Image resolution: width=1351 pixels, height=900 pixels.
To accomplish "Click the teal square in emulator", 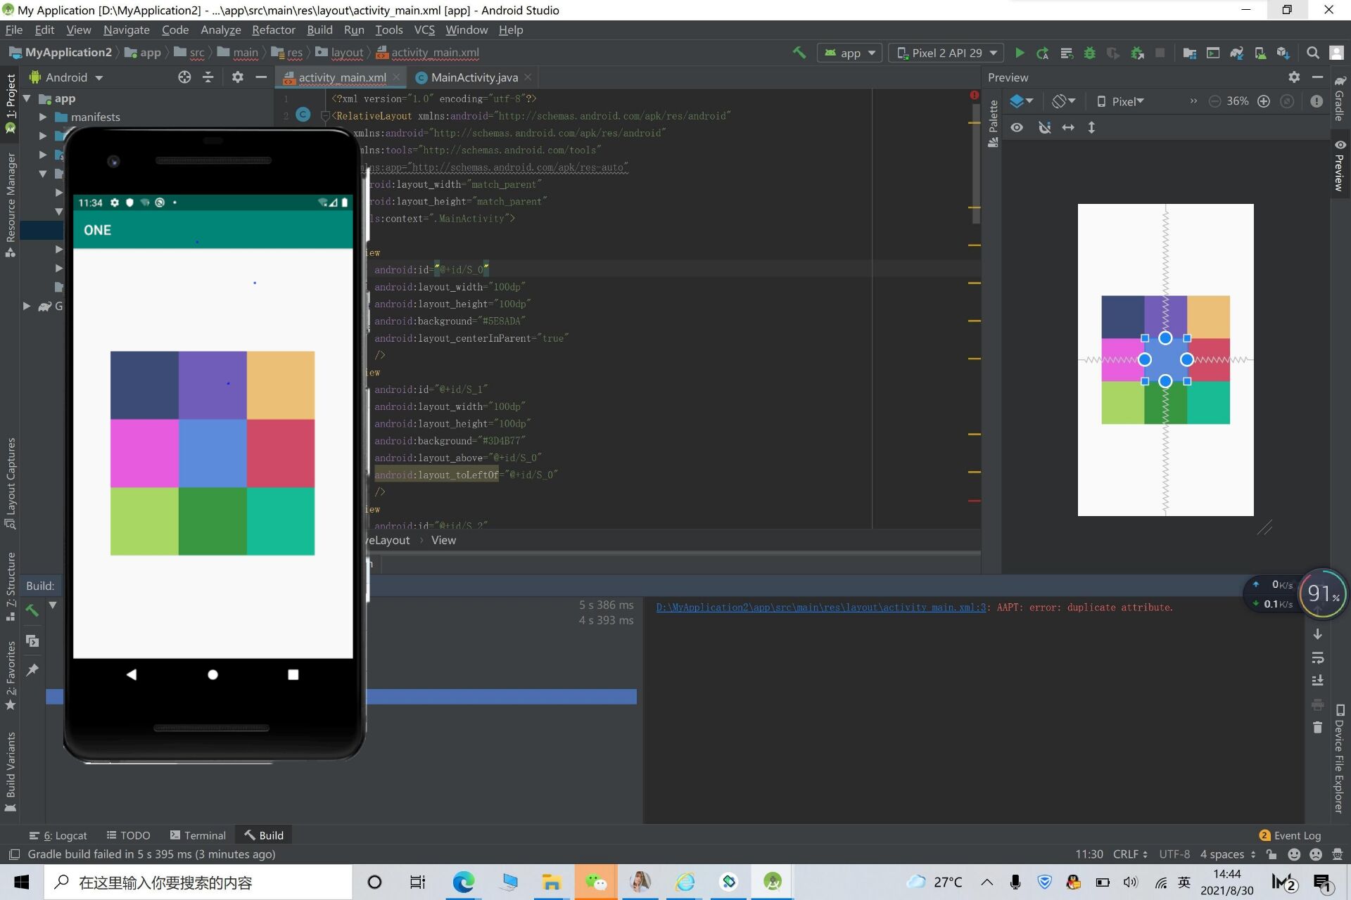I will [281, 521].
